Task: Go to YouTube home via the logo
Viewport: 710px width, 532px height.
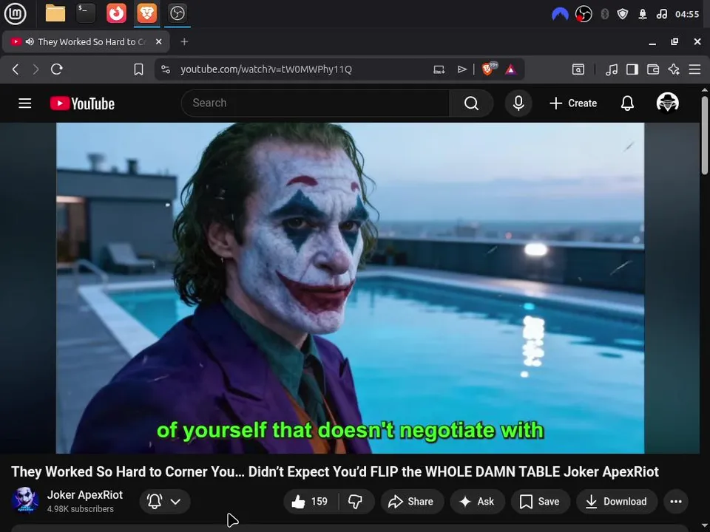Action: click(82, 103)
